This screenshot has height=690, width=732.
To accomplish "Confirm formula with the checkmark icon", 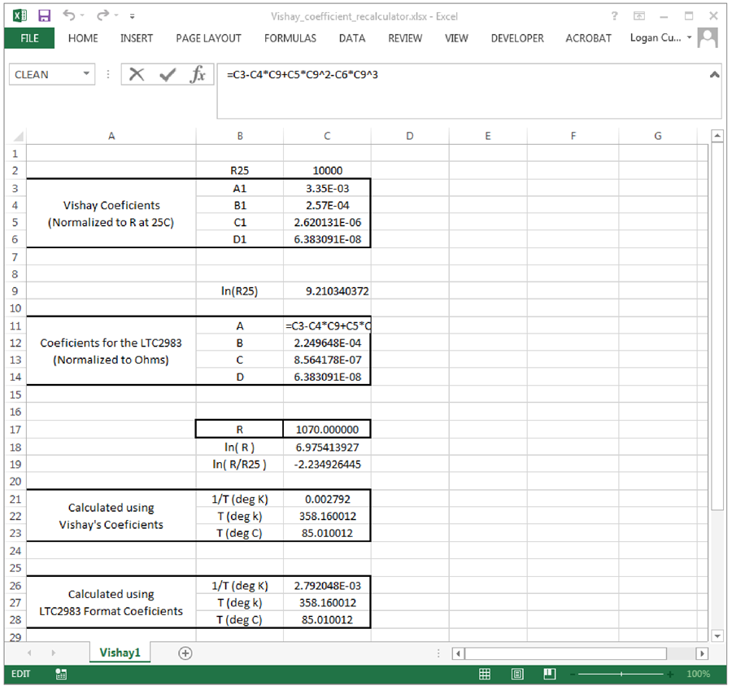I will click(x=168, y=74).
